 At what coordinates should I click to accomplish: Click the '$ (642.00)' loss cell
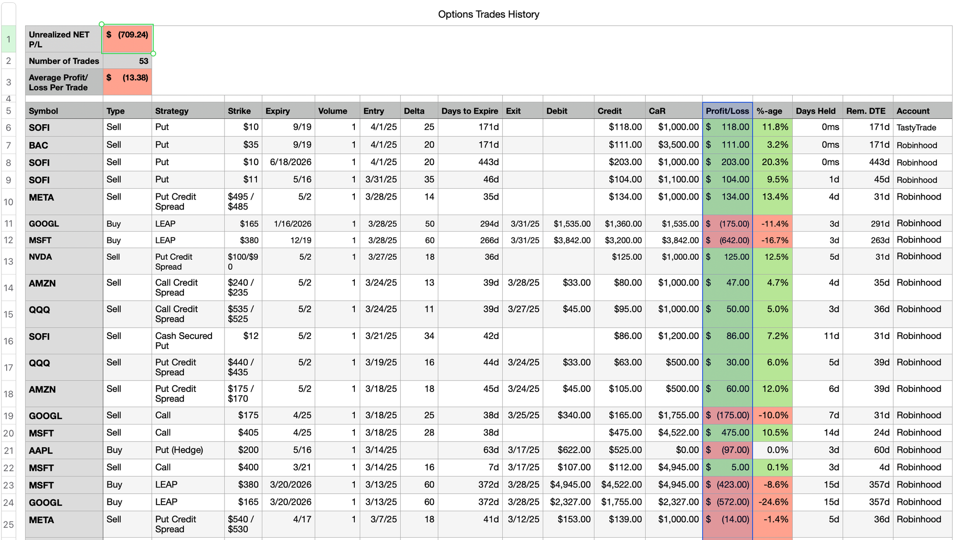[x=728, y=240]
